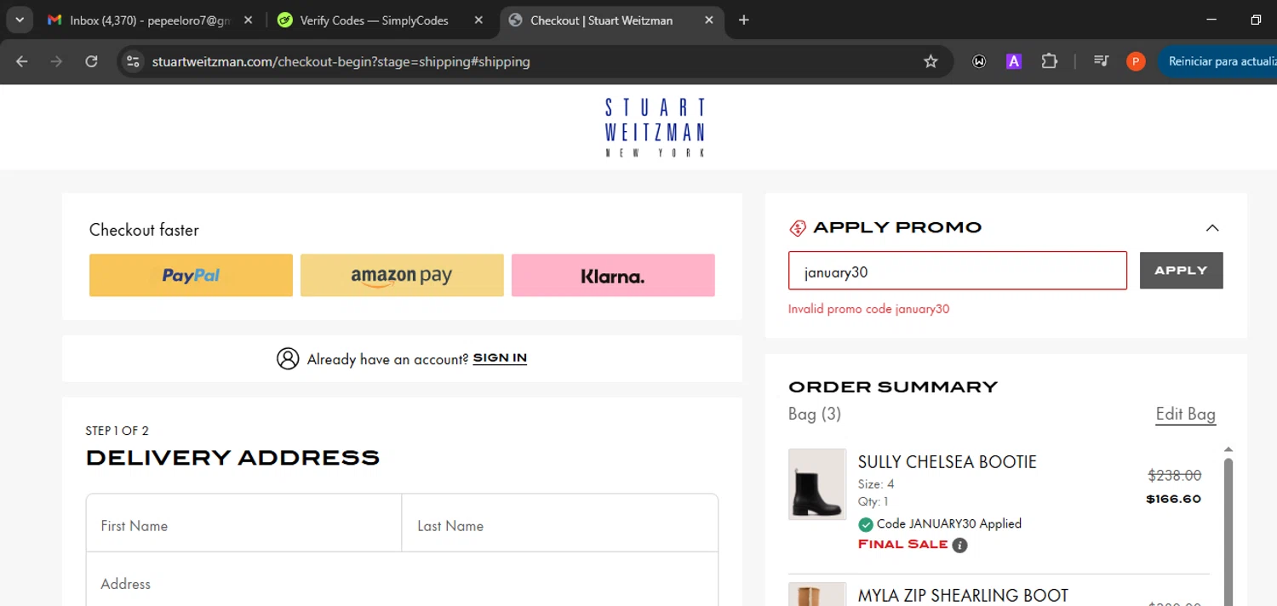Select the Checkout Stuart Weitzman tab
The image size is (1277, 606).
[612, 20]
